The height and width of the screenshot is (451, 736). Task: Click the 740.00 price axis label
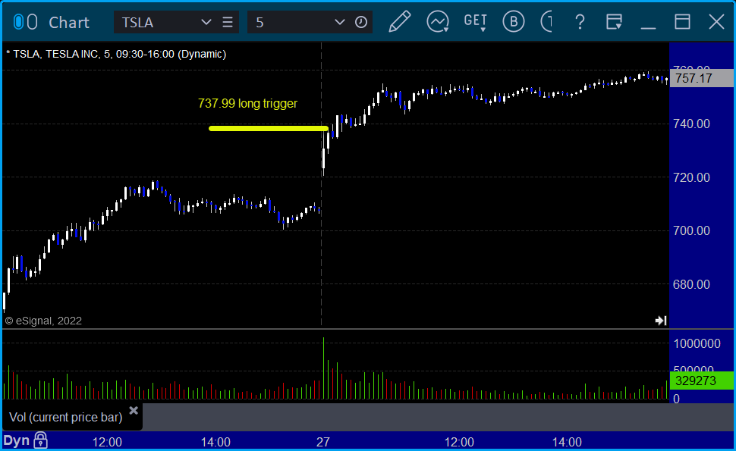(x=691, y=124)
